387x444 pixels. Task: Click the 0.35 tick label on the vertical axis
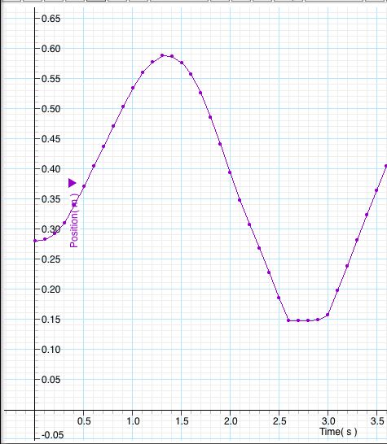pyautogui.click(x=51, y=199)
